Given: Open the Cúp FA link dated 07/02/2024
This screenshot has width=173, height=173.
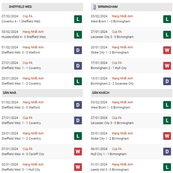Looking at the screenshot, I should pos(28,16).
